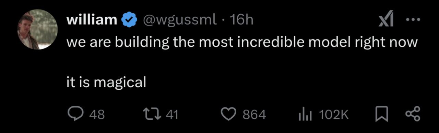Click the 48 replies count

97,115
